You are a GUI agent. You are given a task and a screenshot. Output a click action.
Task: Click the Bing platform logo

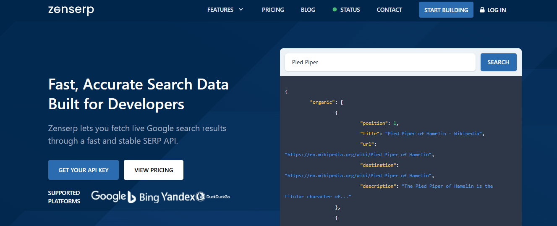tap(143, 196)
